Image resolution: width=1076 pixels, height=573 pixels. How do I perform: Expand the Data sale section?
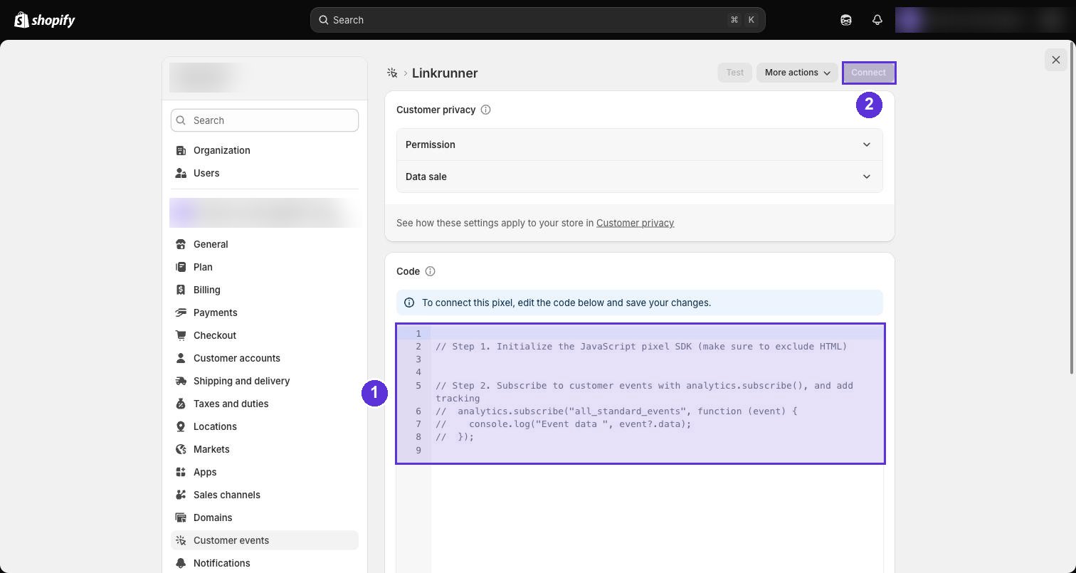point(640,177)
